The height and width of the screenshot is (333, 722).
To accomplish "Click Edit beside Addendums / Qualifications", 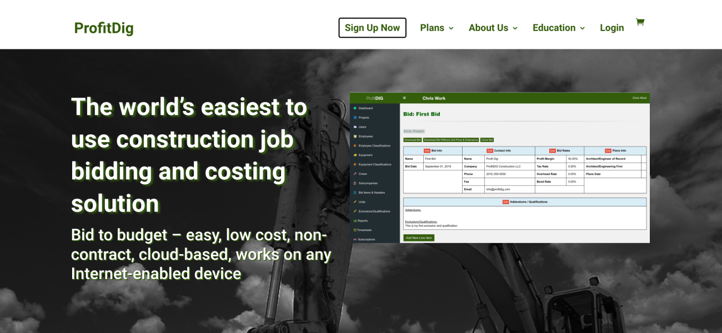I will click(505, 201).
